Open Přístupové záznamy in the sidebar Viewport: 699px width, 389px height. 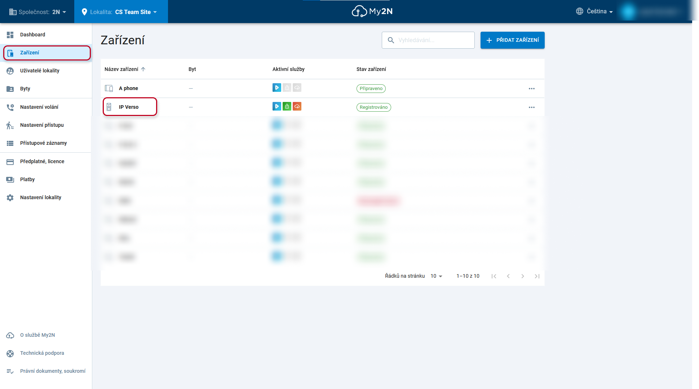coord(46,143)
